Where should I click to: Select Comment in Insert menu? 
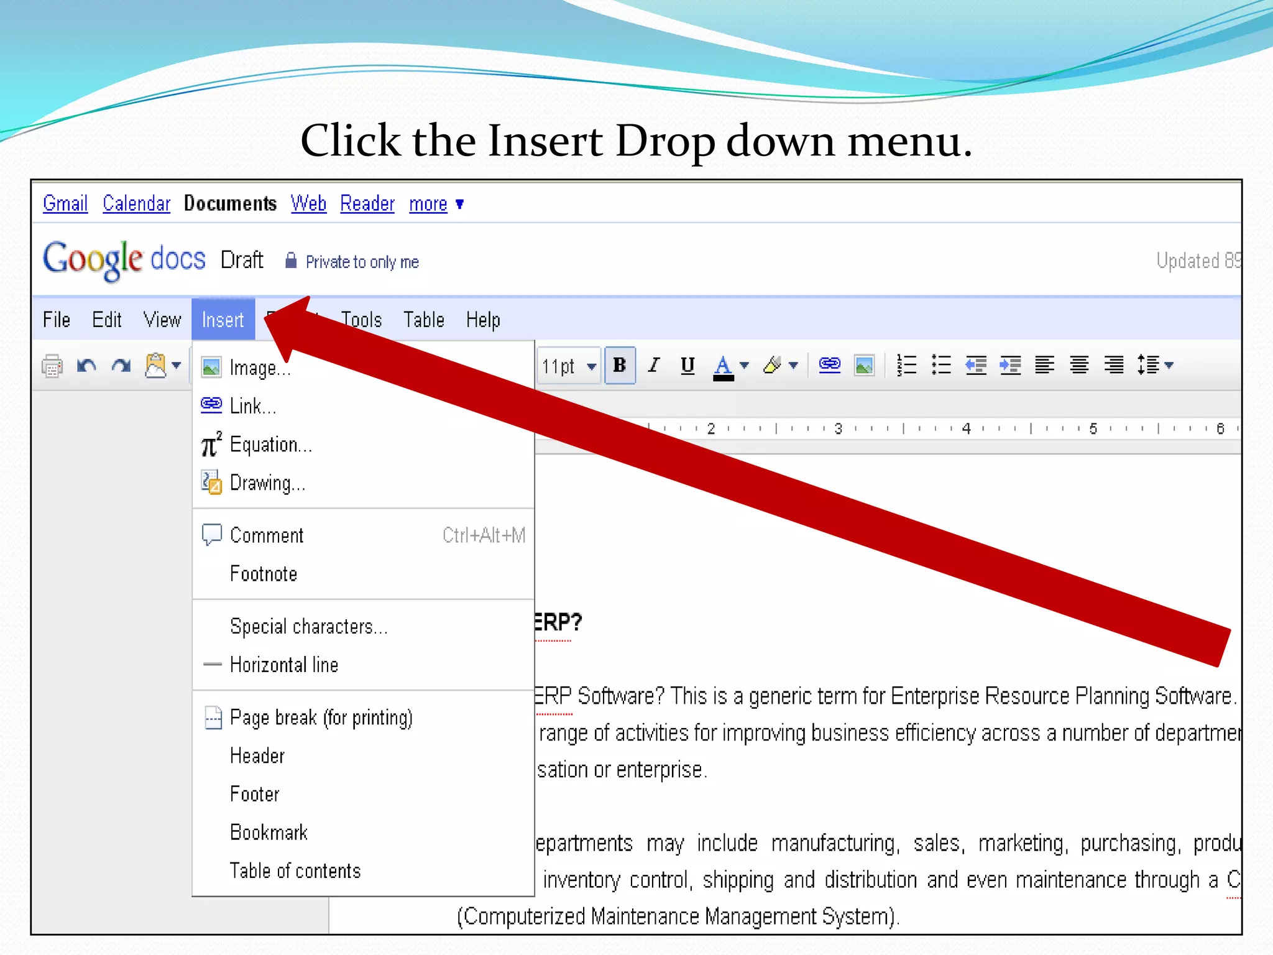click(364, 535)
